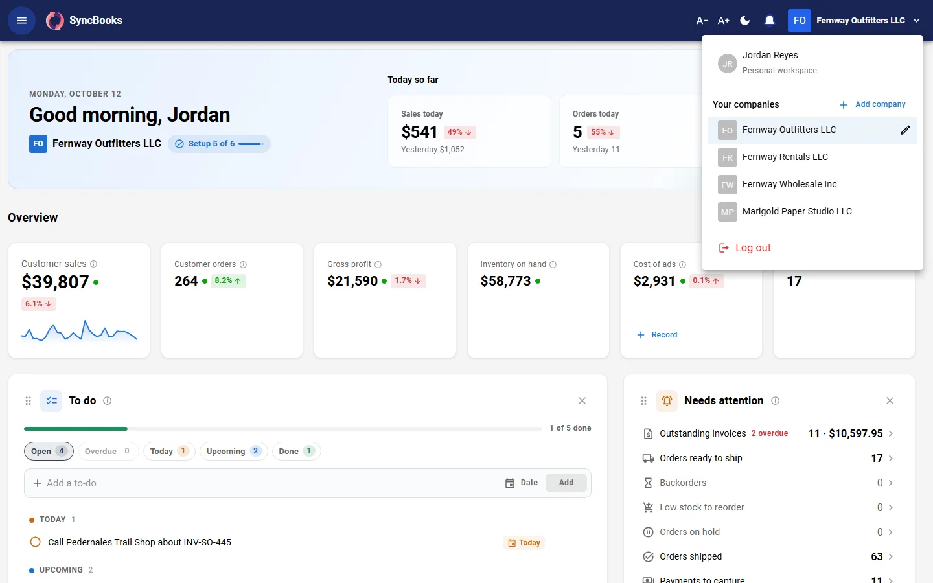Click the FO avatar in header
This screenshot has height=583, width=933.
pos(800,21)
